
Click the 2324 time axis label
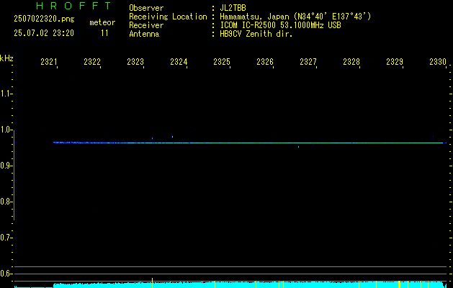point(179,62)
